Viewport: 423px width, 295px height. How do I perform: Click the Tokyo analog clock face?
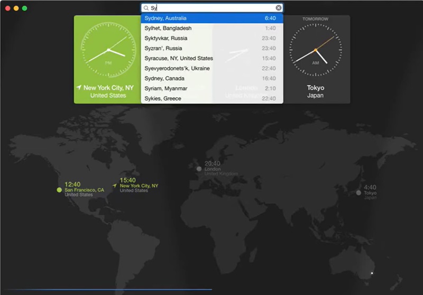(x=315, y=50)
